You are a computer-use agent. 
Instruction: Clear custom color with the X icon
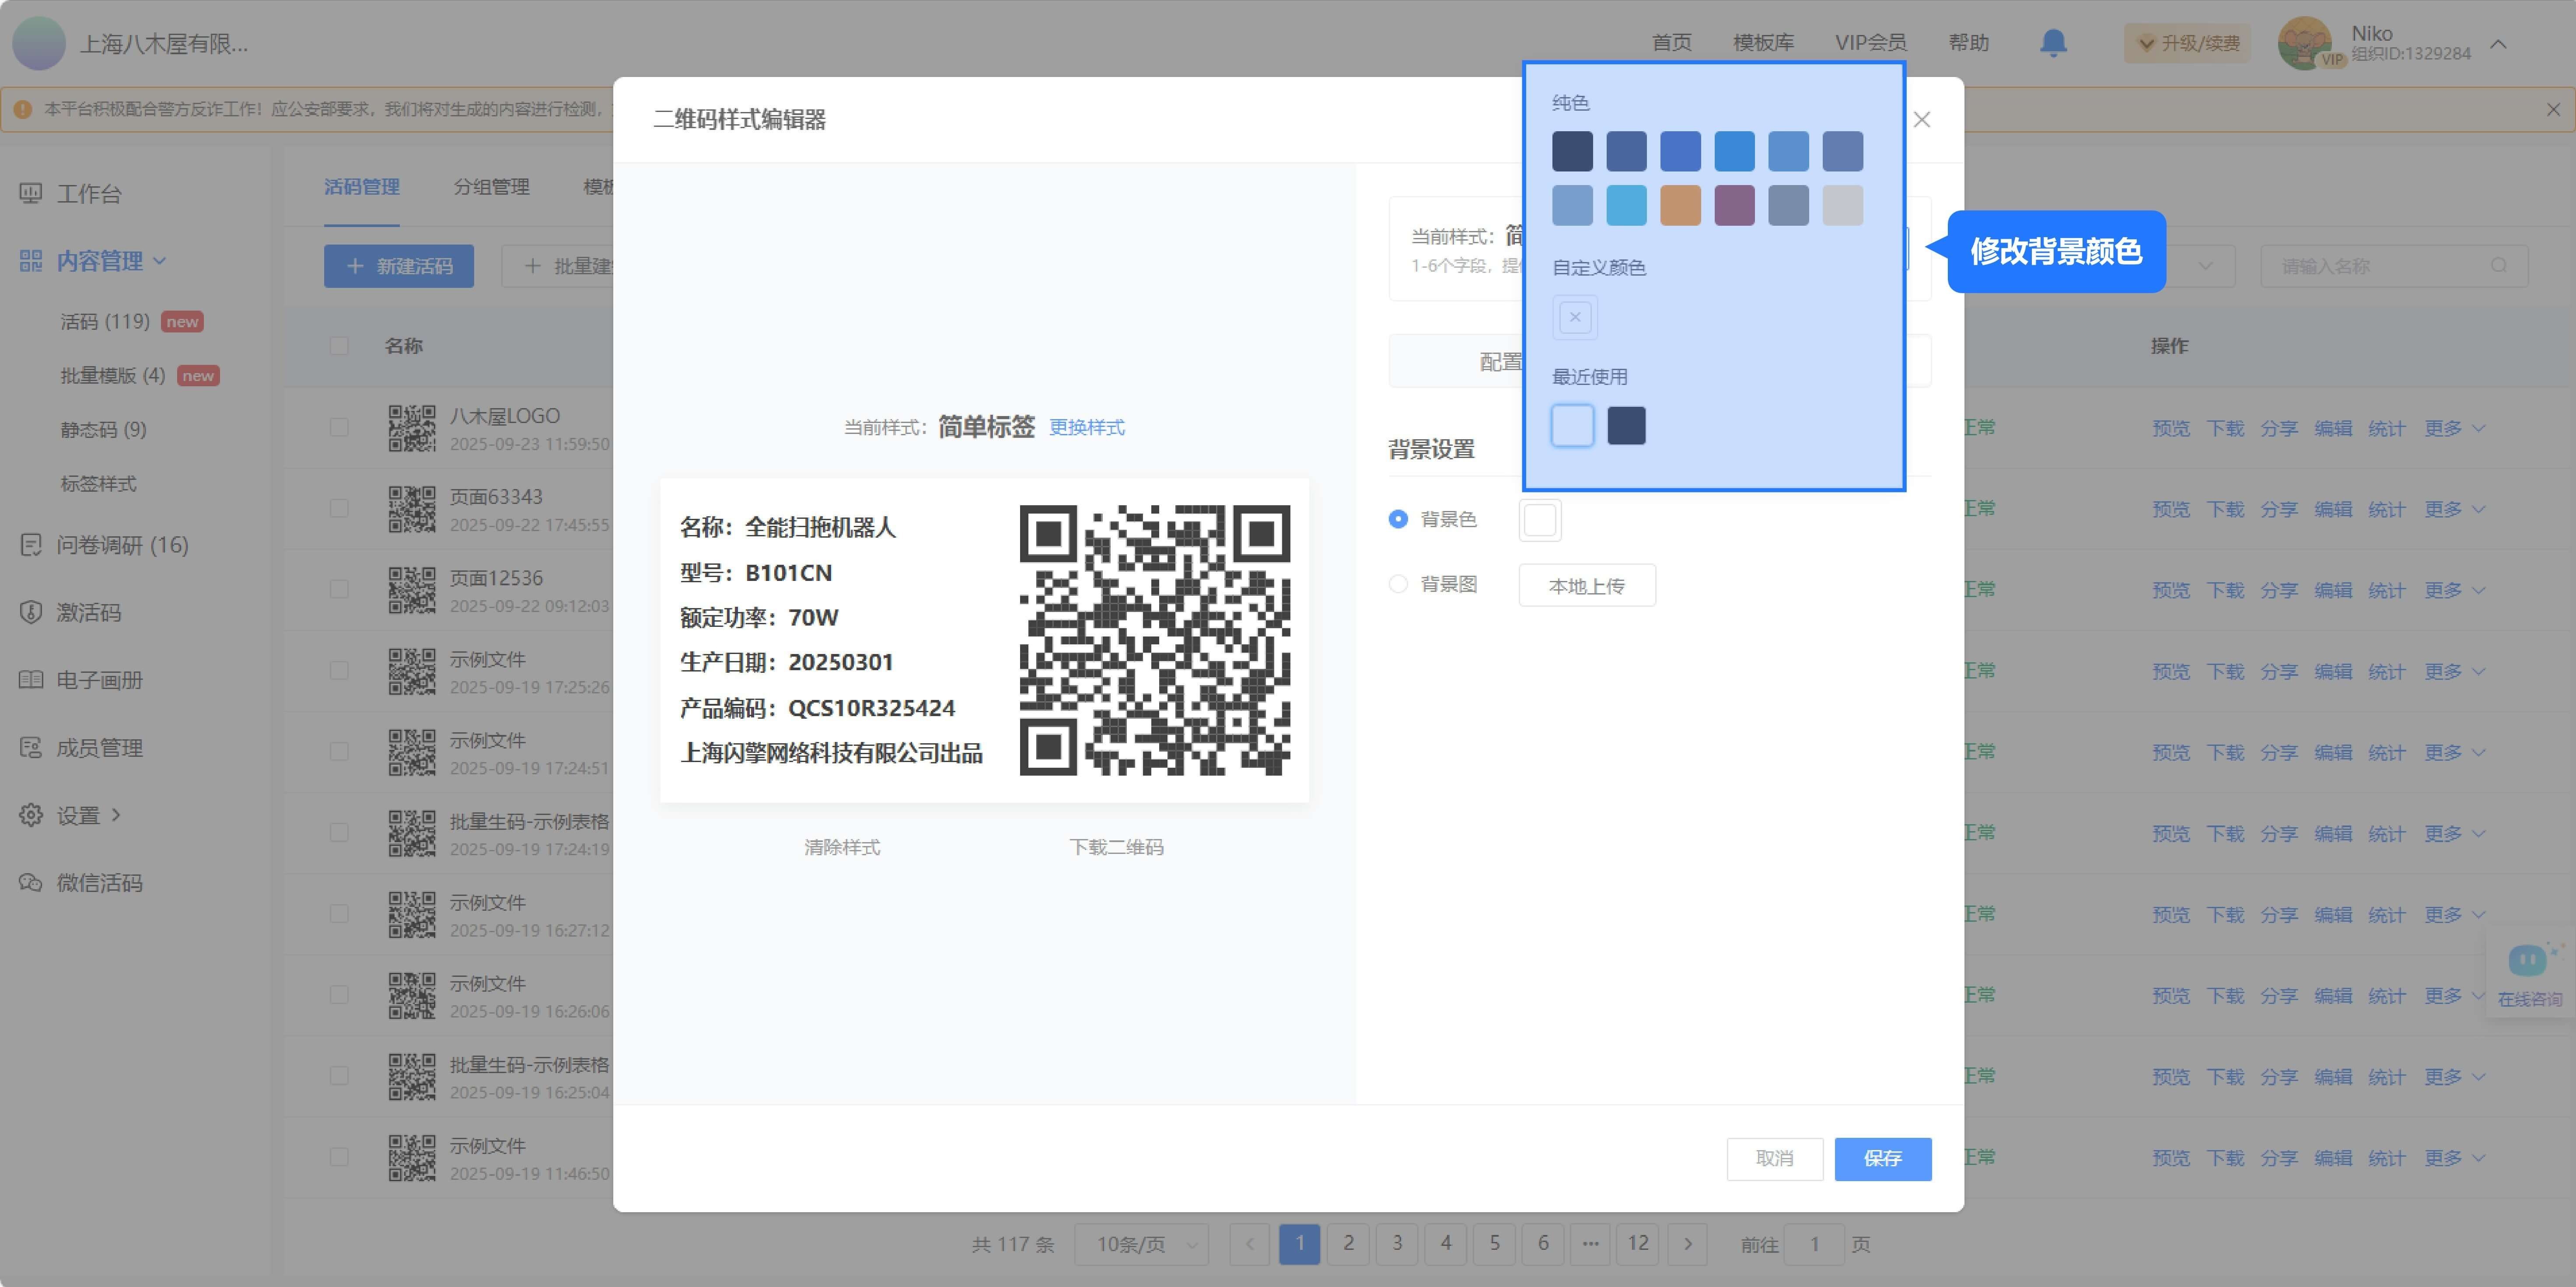(x=1575, y=318)
